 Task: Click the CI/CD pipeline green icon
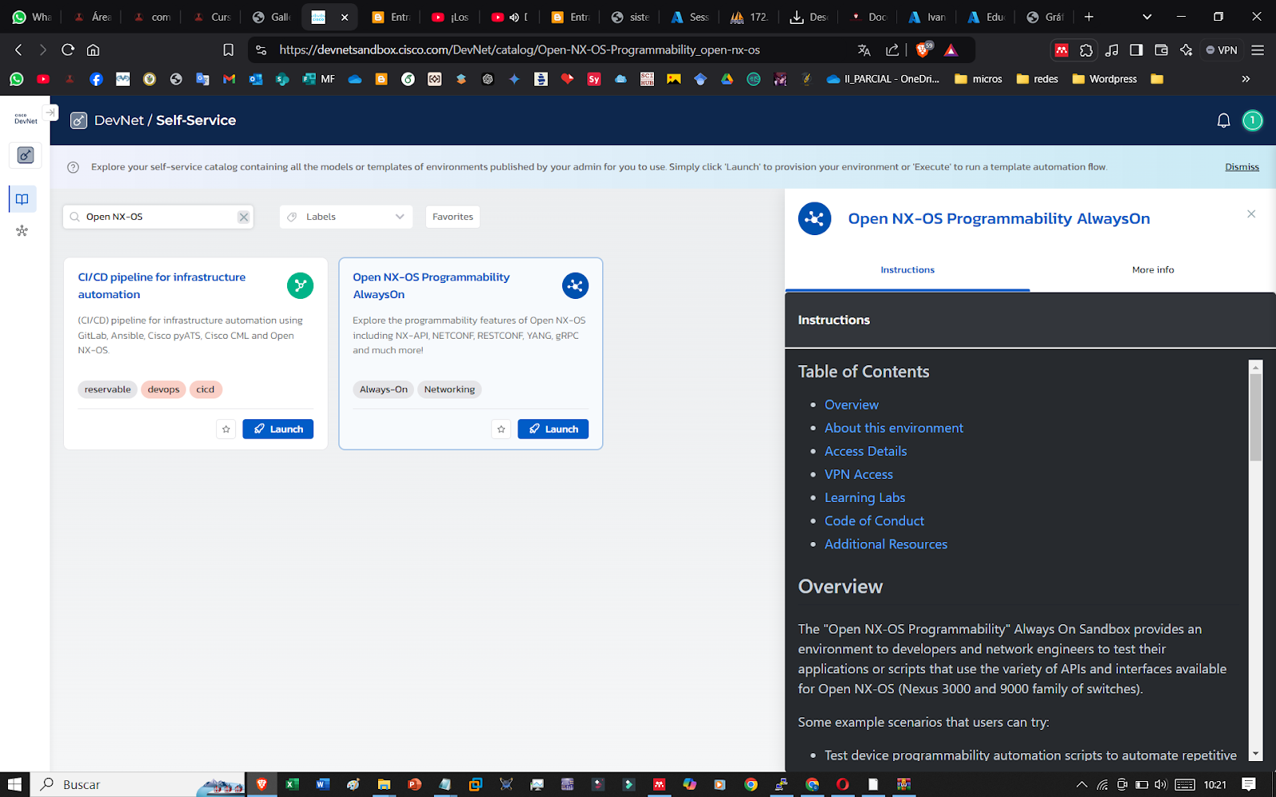click(300, 285)
